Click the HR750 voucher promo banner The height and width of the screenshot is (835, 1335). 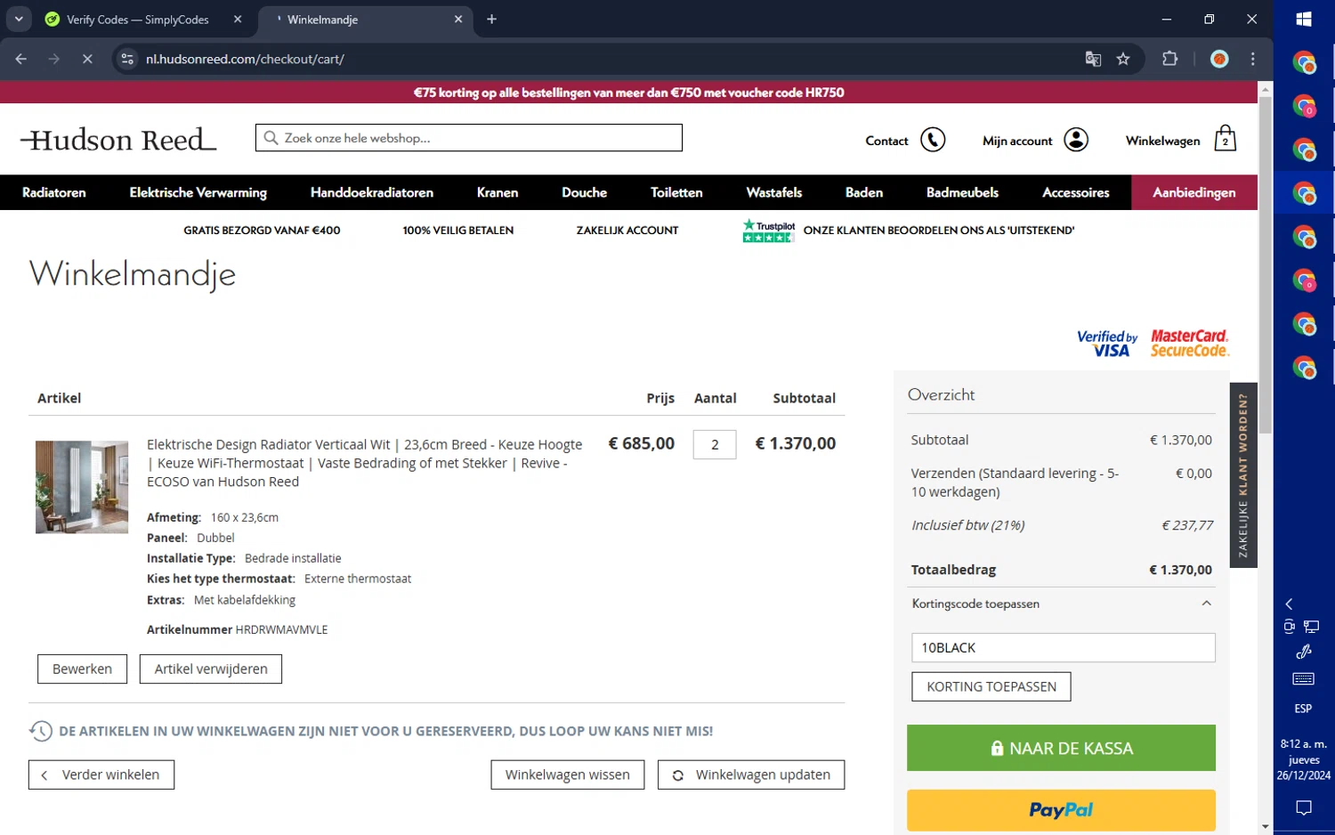point(628,93)
